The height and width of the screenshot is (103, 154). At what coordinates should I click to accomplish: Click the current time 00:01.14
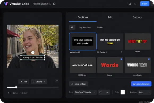(15, 93)
